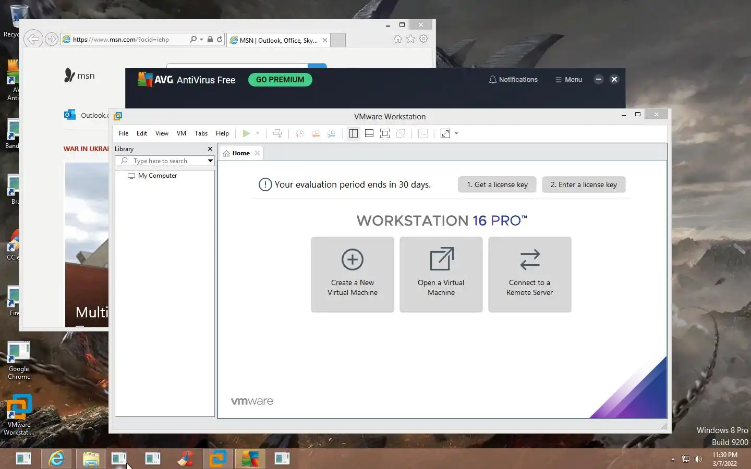The height and width of the screenshot is (469, 751).
Task: Expand the Library search dropdown arrow
Action: (210, 161)
